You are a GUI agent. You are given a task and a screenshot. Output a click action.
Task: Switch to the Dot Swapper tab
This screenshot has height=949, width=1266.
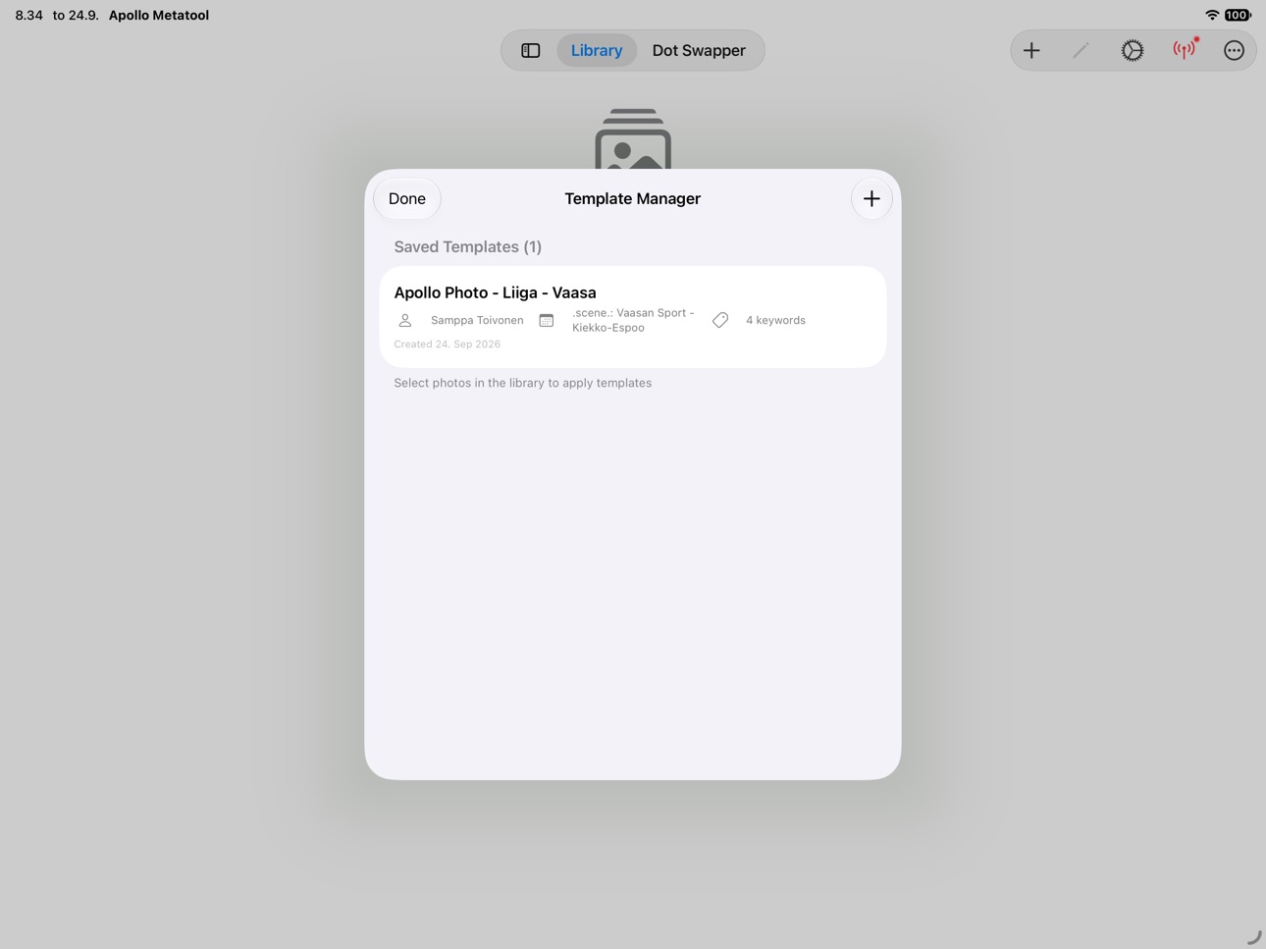(699, 50)
